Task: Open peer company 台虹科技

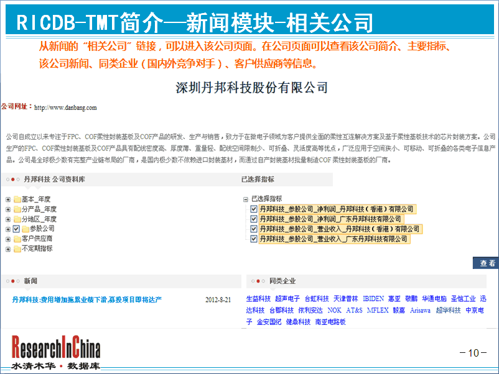Action: [x=317, y=299]
